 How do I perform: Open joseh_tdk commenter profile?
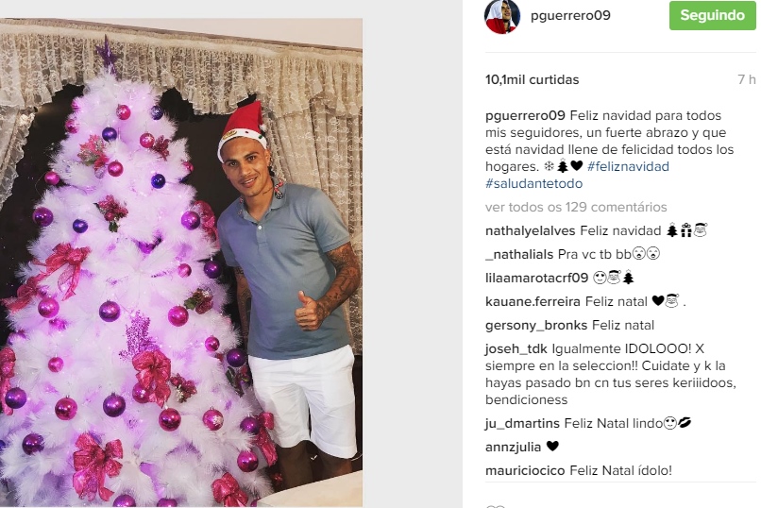click(516, 348)
